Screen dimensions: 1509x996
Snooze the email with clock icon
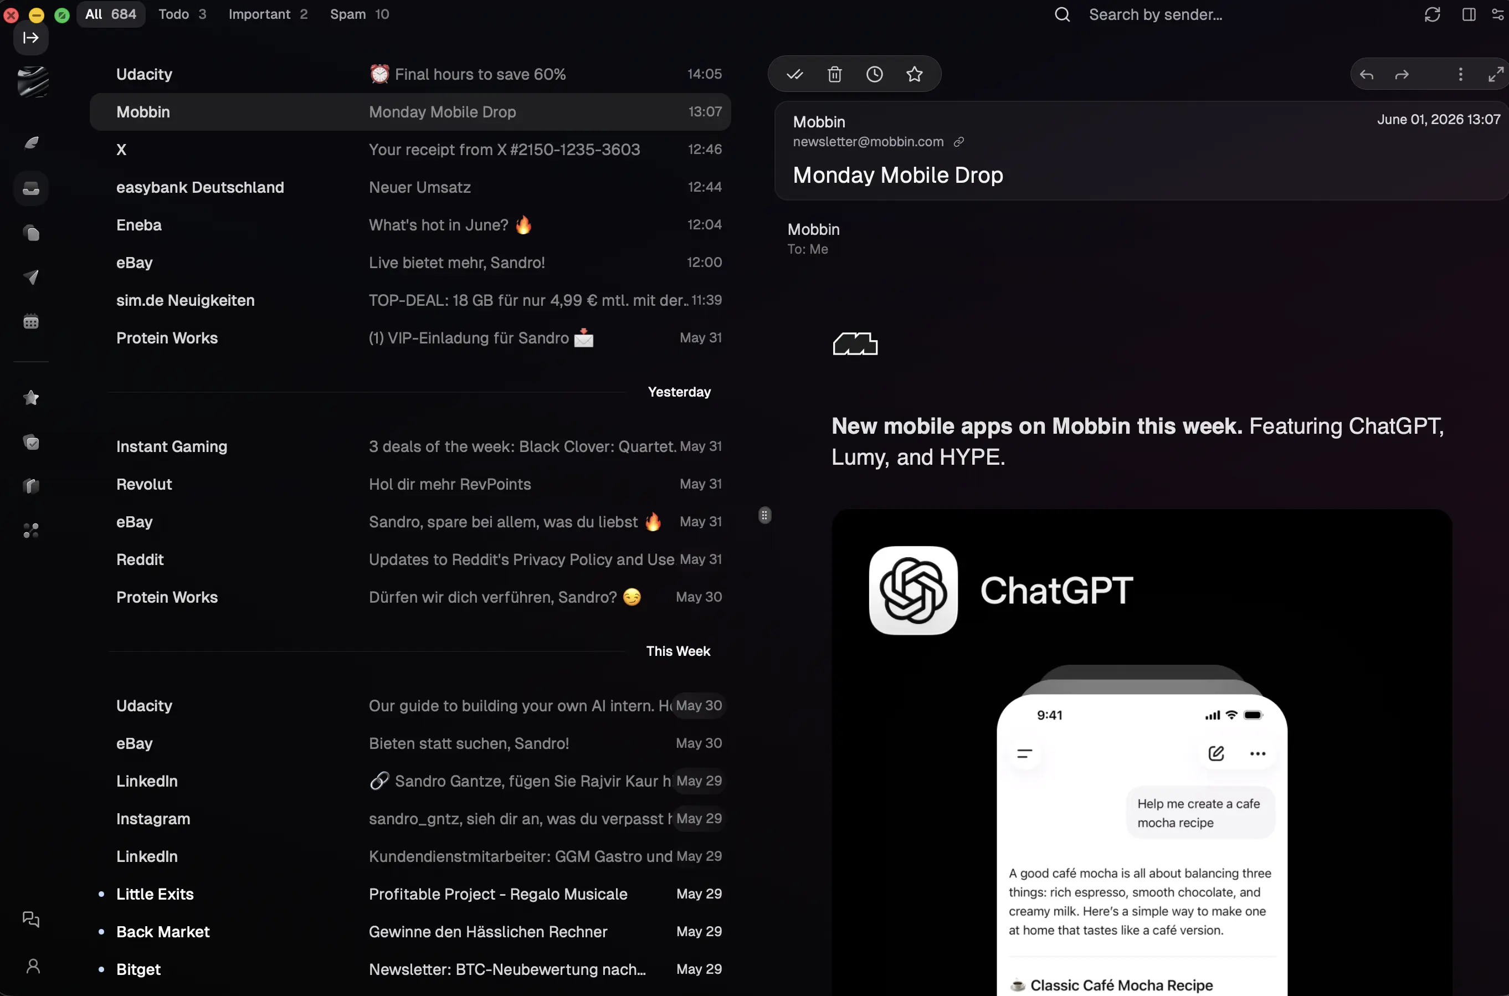coord(875,74)
